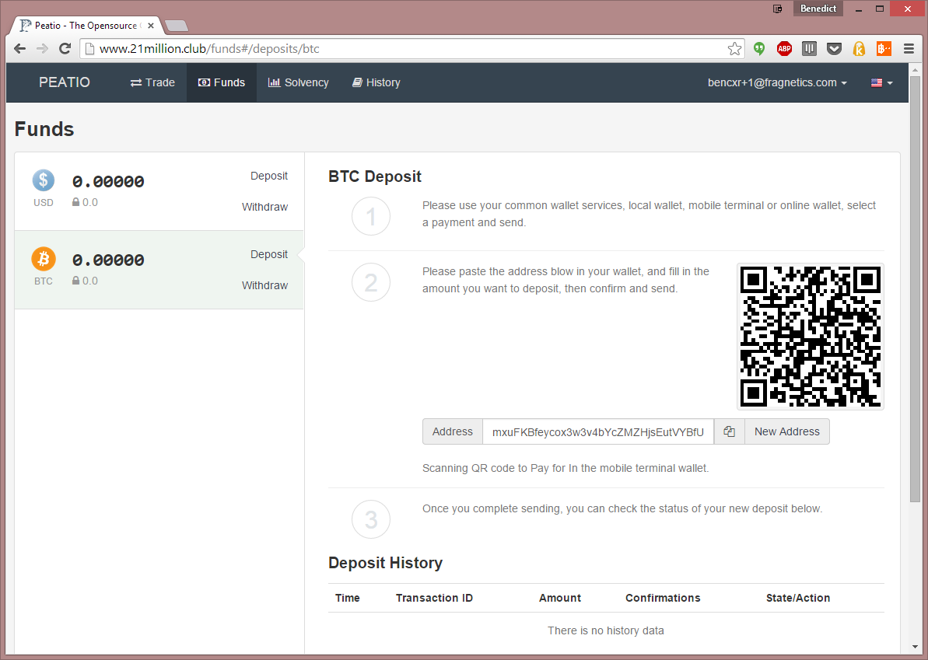The height and width of the screenshot is (660, 928).
Task: Click the BTC deposit QR code
Action: pyautogui.click(x=811, y=337)
